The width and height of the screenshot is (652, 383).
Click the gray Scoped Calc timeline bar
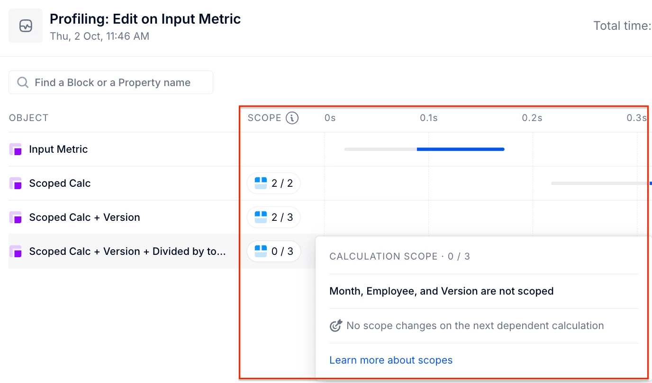coord(599,183)
